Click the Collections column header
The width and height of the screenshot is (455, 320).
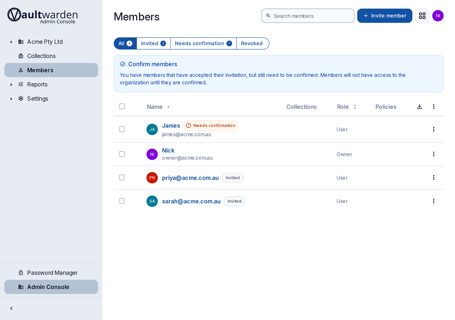pos(301,107)
